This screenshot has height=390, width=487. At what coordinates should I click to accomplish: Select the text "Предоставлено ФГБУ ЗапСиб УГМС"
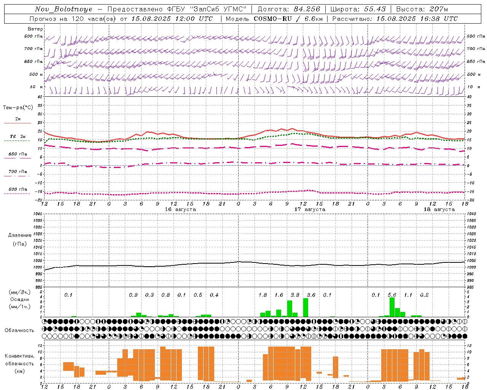click(177, 9)
